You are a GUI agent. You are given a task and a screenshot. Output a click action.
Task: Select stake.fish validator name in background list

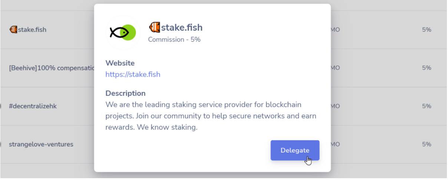coord(32,30)
